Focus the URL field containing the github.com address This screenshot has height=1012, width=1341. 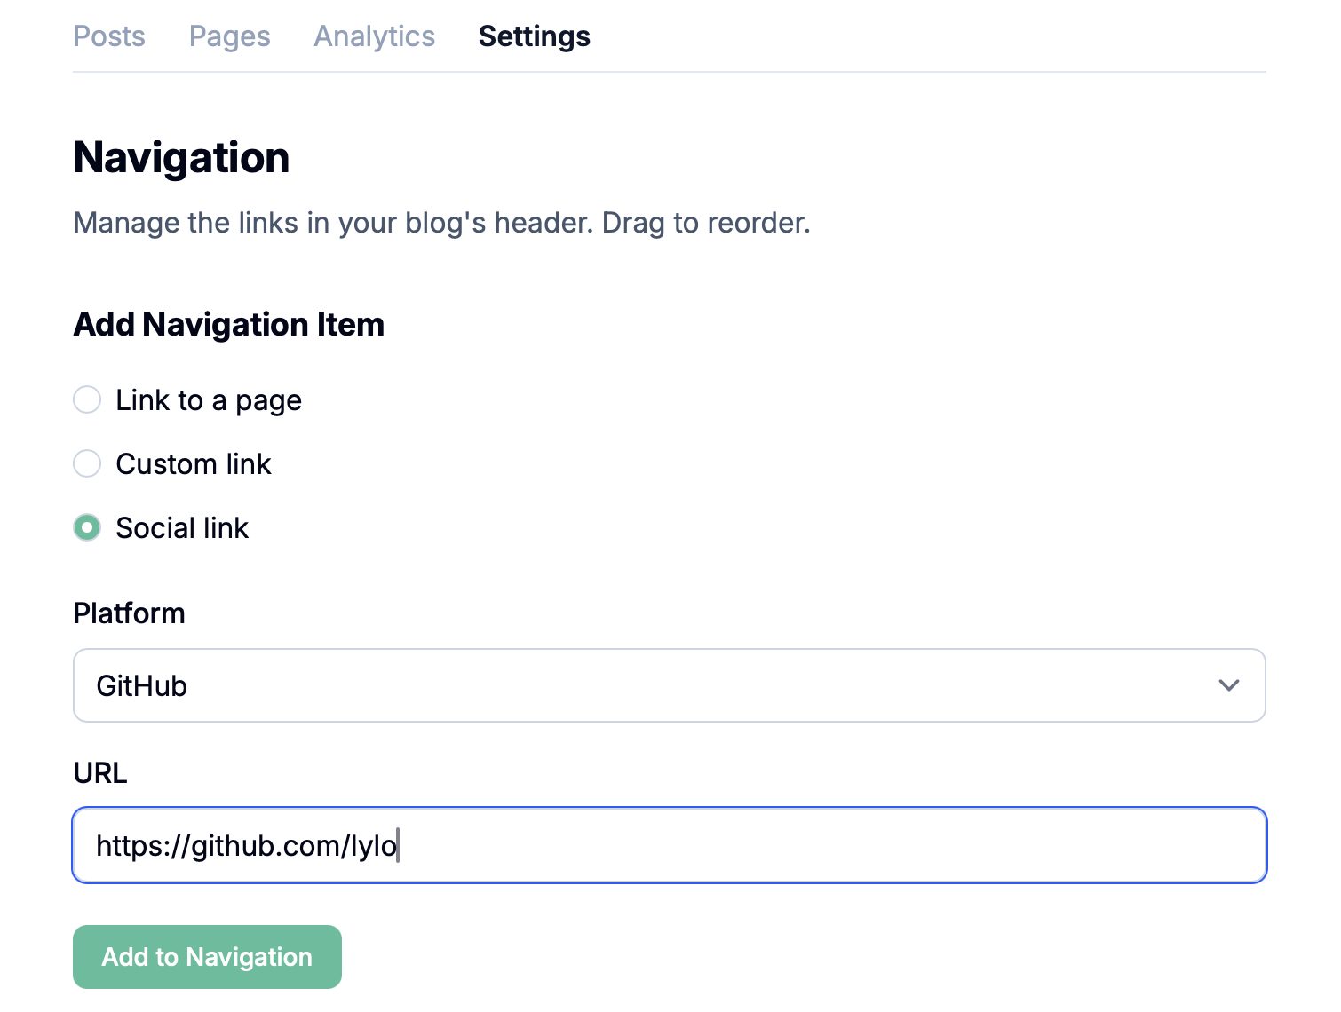(247, 846)
